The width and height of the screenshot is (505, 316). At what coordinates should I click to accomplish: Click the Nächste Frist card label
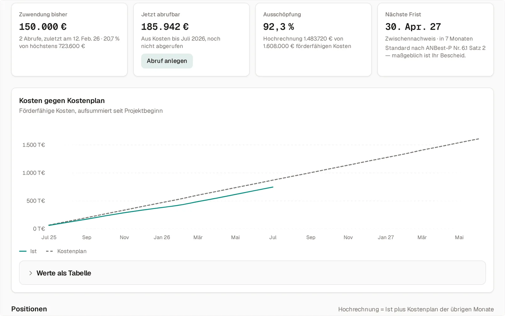(403, 15)
